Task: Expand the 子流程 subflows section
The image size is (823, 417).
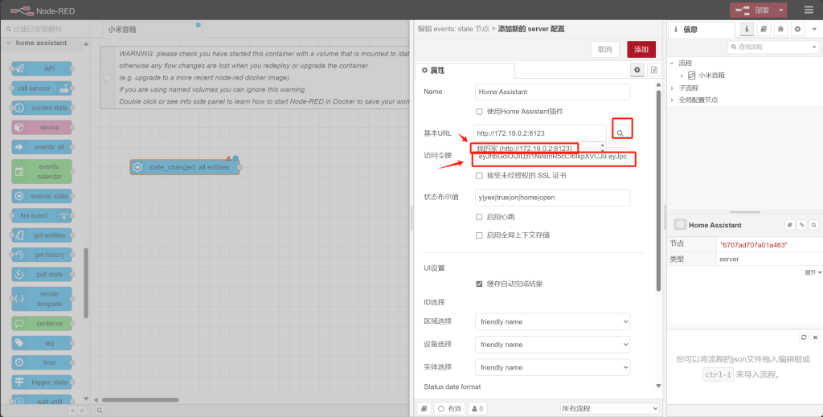Action: [672, 88]
